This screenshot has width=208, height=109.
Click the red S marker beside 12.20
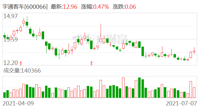pyautogui.click(x=21, y=63)
